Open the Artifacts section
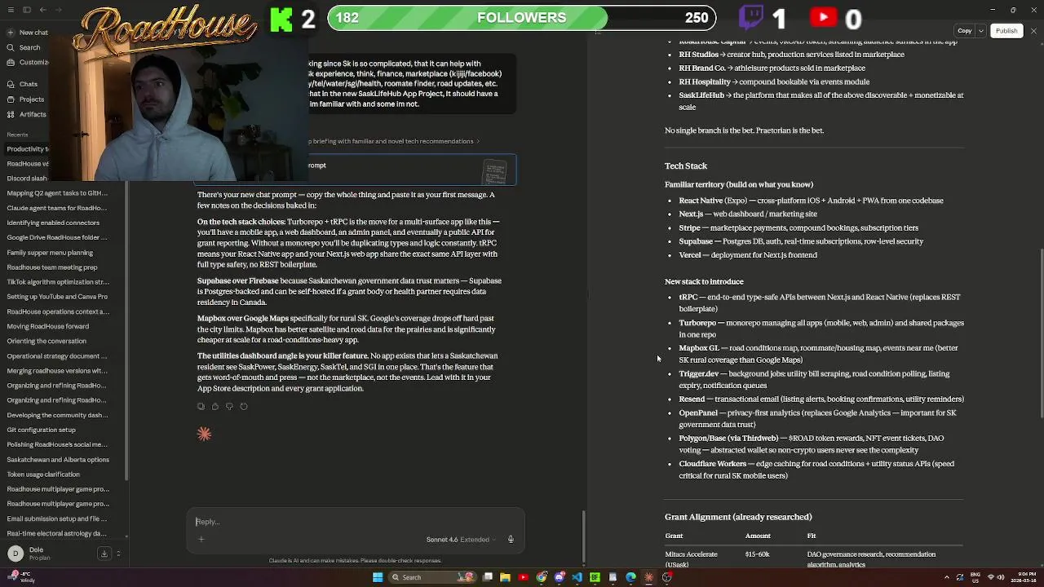 coord(27,114)
